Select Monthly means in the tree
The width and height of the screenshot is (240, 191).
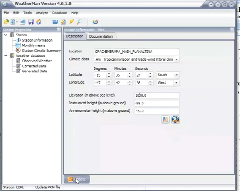click(x=34, y=45)
